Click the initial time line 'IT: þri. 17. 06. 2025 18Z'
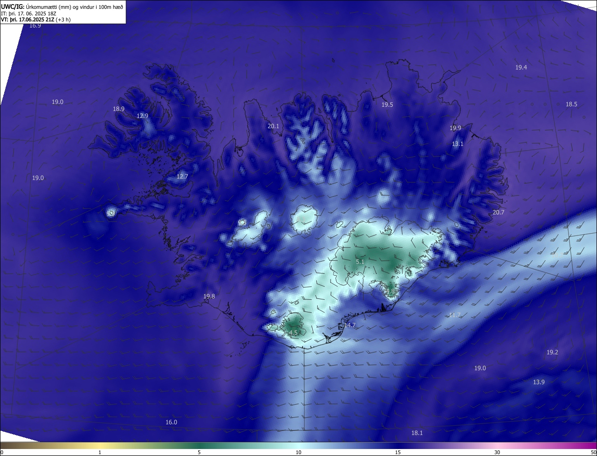The width and height of the screenshot is (597, 456). (28, 14)
